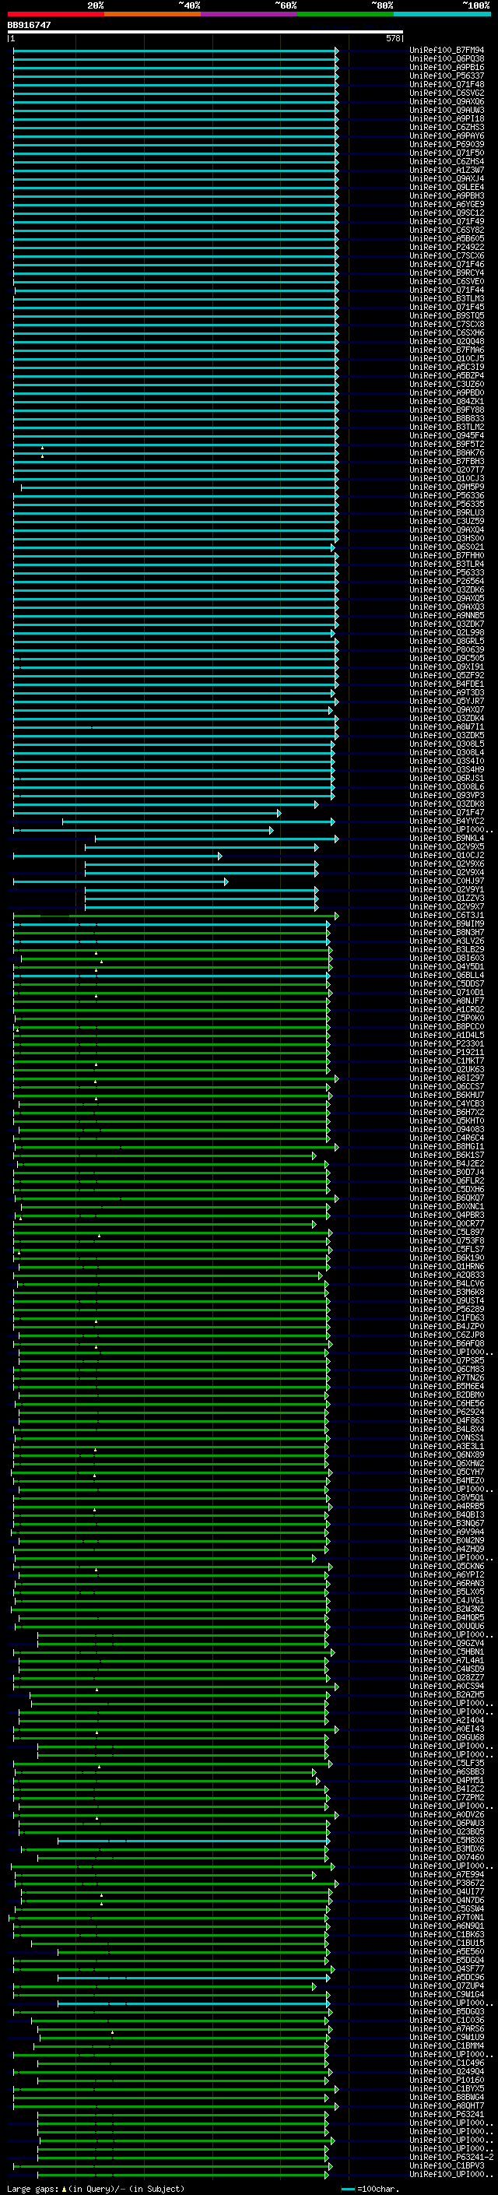Click the white query sequence bar
This screenshot has width=498, height=2195.
coord(205,31)
